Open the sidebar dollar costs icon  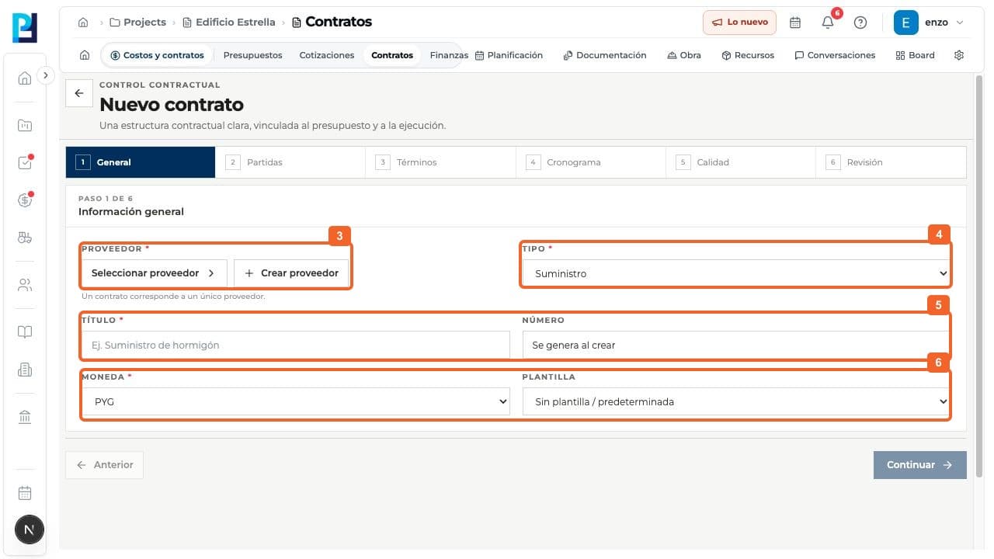coord(25,200)
